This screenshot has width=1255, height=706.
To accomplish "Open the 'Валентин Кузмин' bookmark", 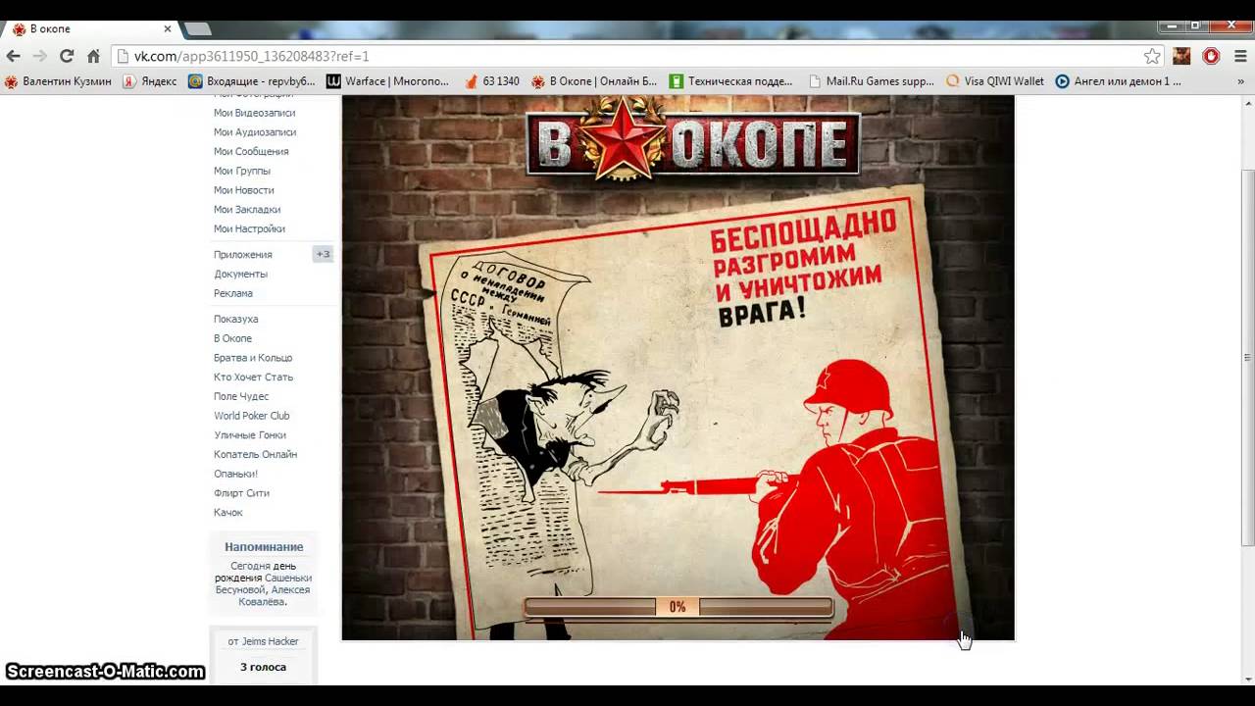I will coord(58,81).
